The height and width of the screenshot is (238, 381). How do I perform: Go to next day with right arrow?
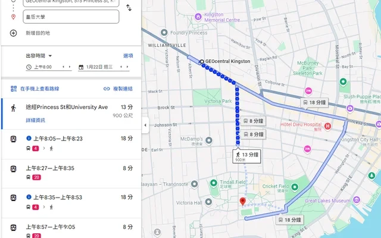(x=127, y=67)
